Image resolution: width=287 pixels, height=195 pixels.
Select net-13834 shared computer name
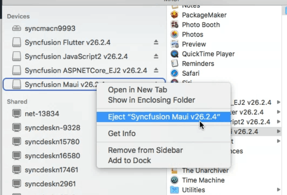(x=42, y=114)
